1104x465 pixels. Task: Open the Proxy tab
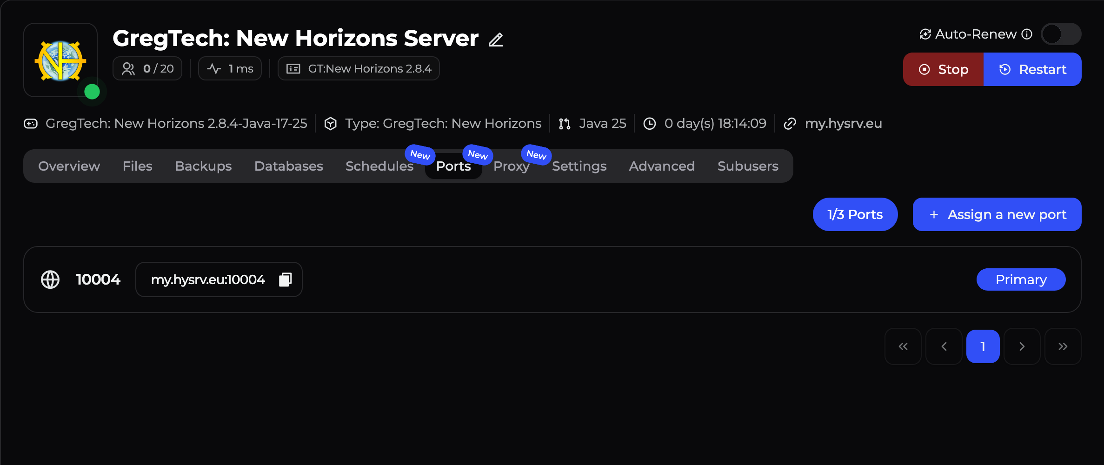coord(511,166)
